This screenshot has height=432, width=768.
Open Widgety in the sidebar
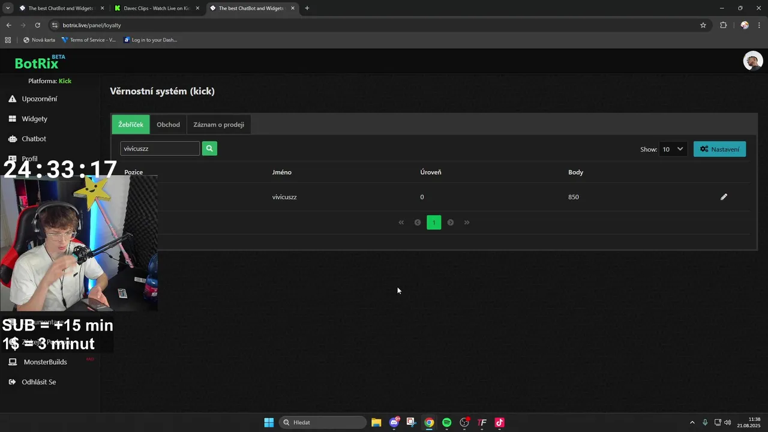34,119
